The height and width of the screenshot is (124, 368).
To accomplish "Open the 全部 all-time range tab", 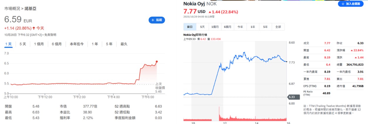I will point(278,27).
